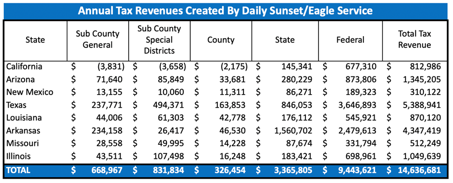The height and width of the screenshot is (183, 453).
Task: Click the table title banner
Action: click(x=226, y=11)
